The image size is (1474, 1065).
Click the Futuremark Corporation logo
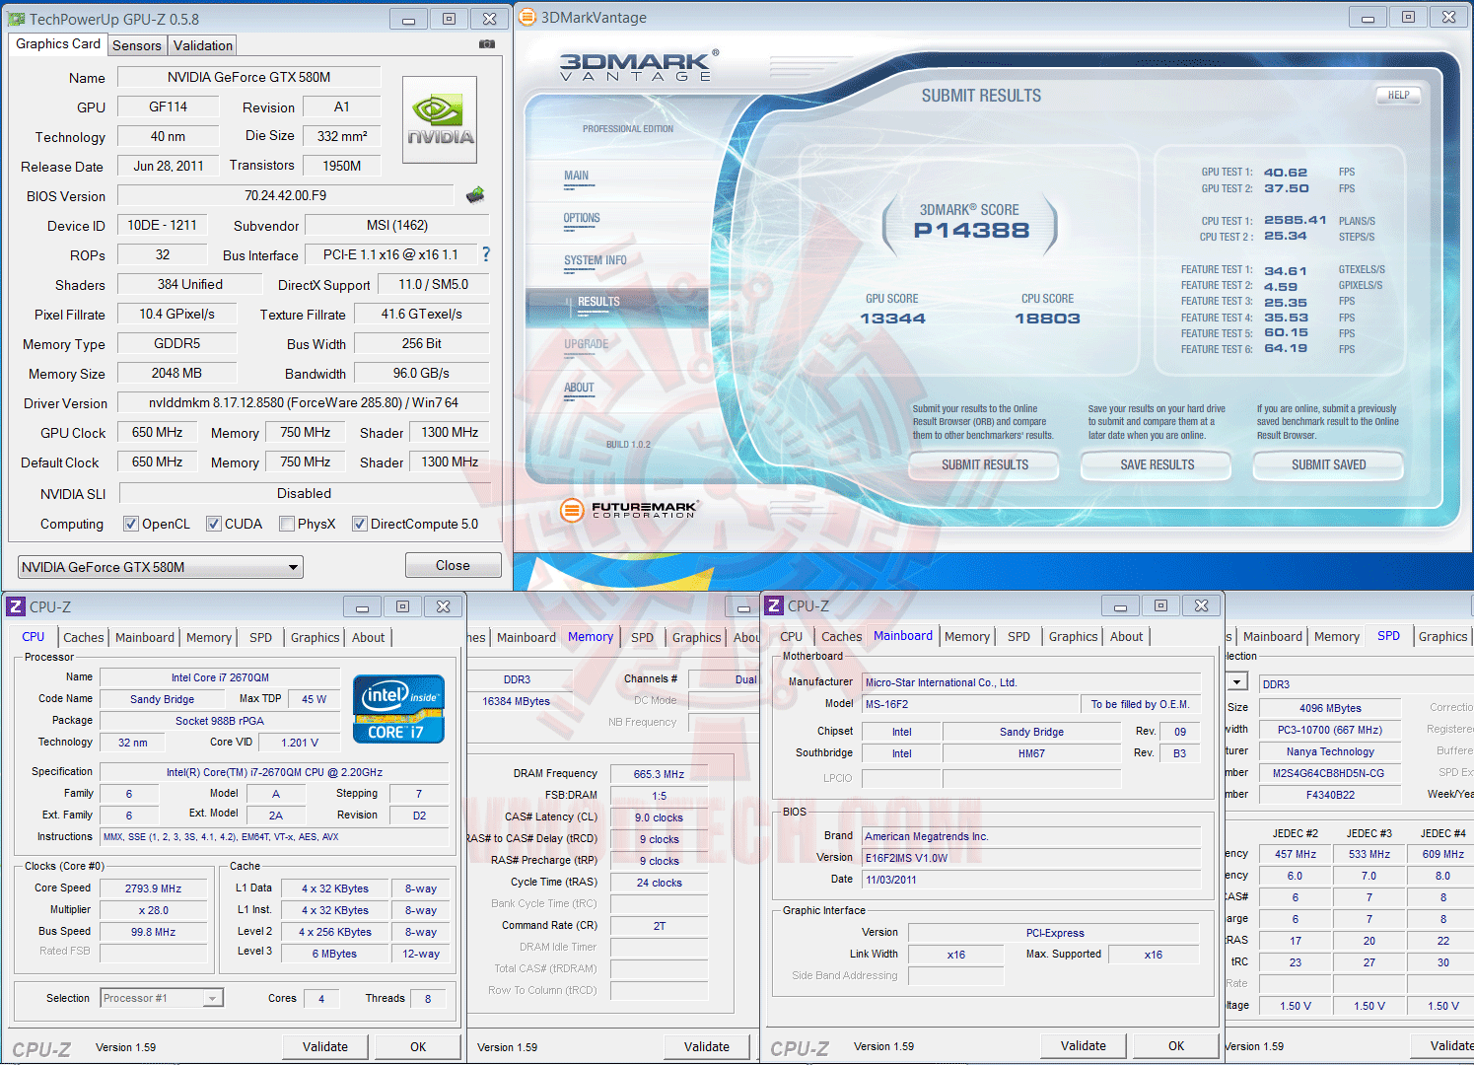[629, 510]
